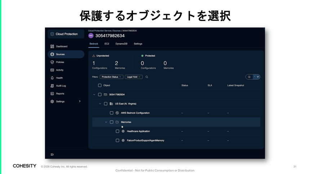Collapse the US East (N. Virginia) node
The width and height of the screenshot is (310, 174).
tap(100, 104)
